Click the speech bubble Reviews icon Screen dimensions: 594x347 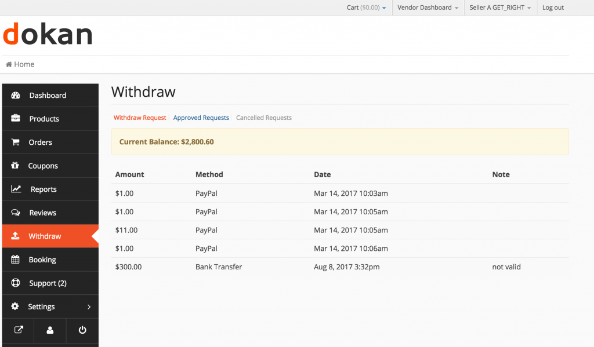tap(16, 213)
